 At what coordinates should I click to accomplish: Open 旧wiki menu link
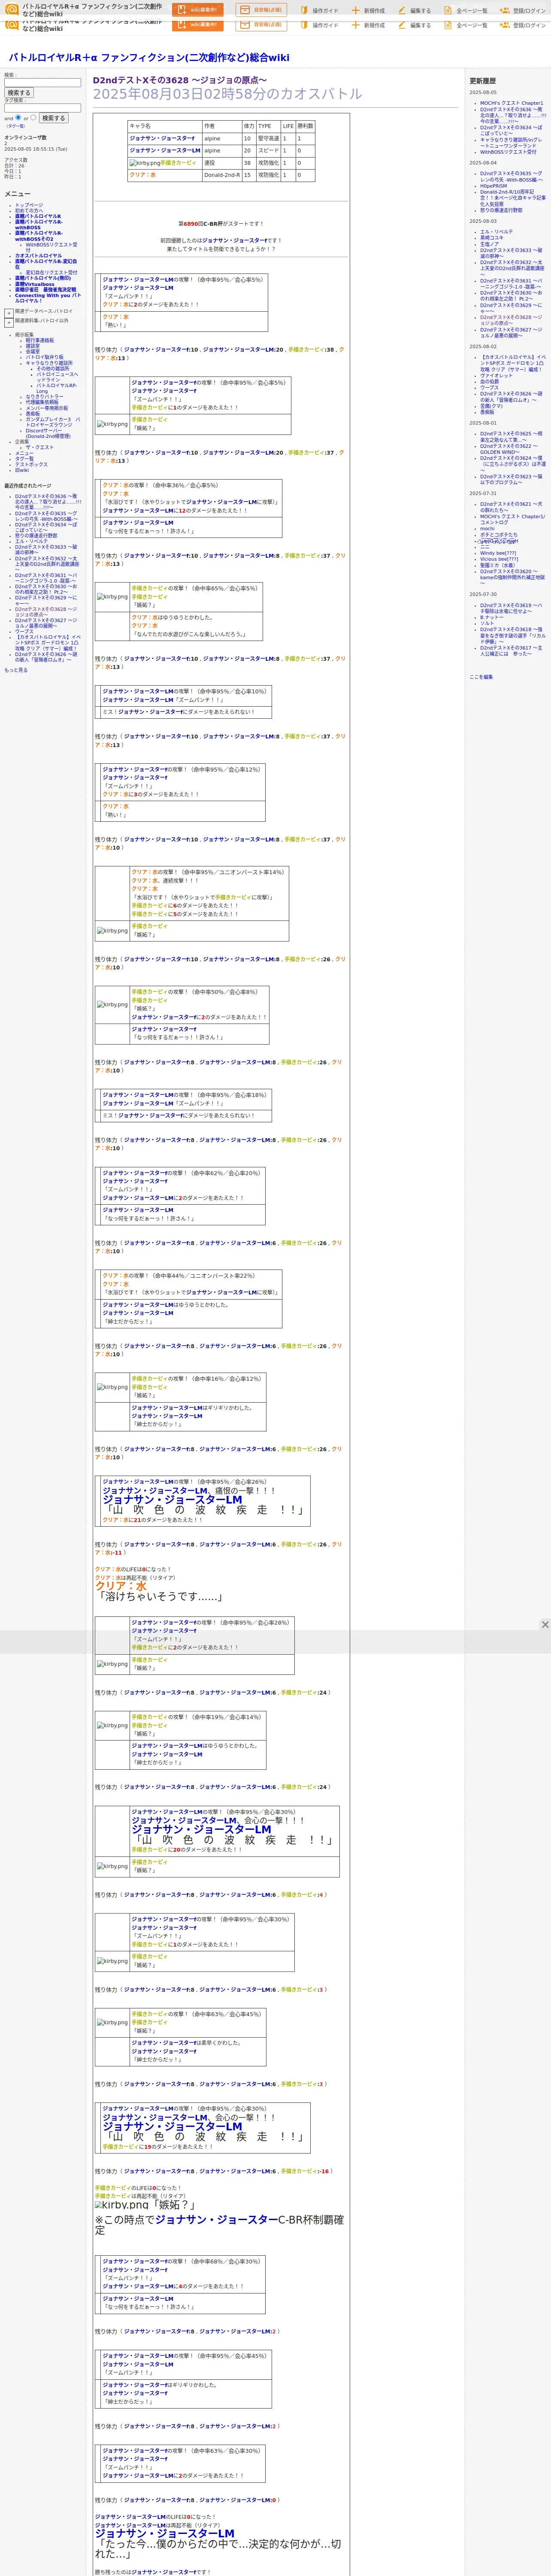tap(22, 470)
